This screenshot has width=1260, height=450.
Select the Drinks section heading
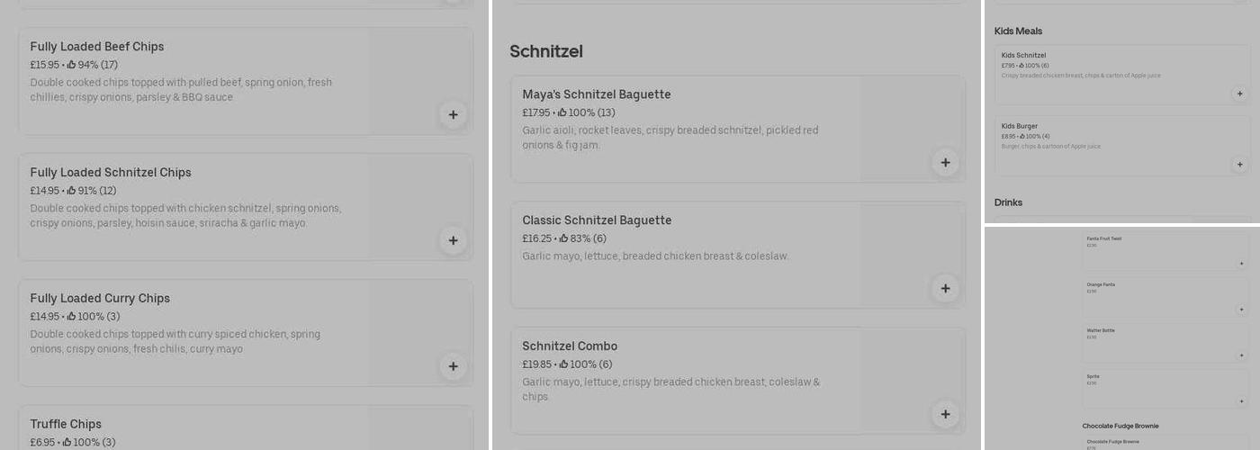(1008, 202)
